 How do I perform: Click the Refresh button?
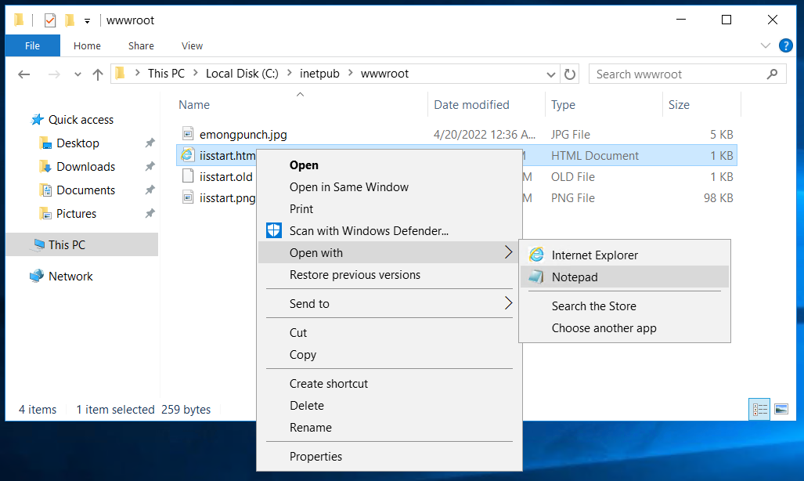(x=570, y=74)
